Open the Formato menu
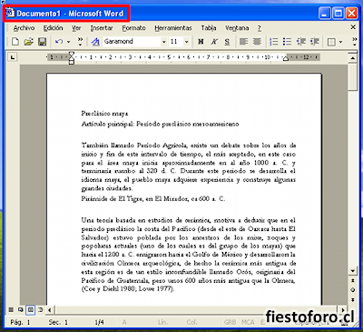The width and height of the screenshot is (363, 332). (133, 28)
